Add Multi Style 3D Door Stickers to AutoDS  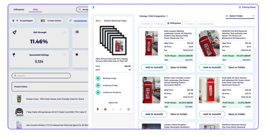tap(212, 114)
